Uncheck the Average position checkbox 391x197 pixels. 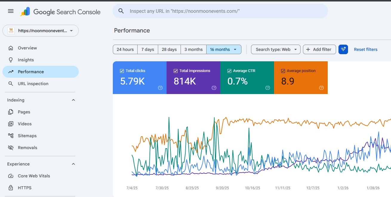click(283, 71)
